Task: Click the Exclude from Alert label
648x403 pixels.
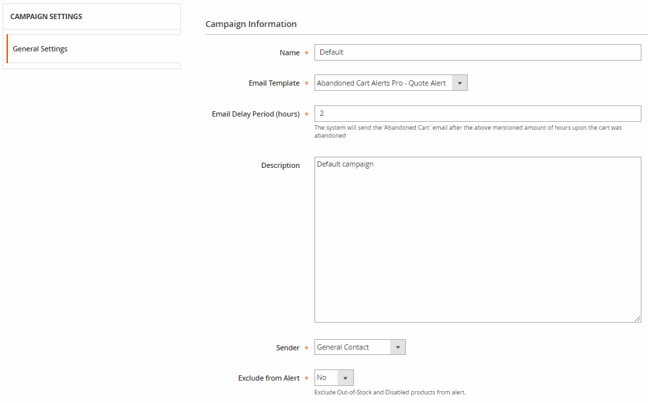Action: click(x=268, y=378)
